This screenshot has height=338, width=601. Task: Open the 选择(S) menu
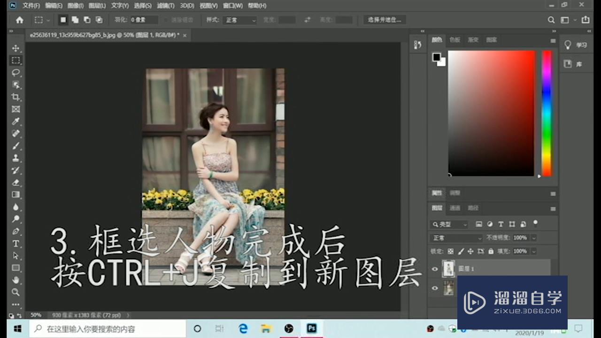[x=143, y=6]
